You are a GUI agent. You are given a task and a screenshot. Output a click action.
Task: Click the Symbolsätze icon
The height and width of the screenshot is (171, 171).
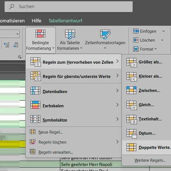[x=35, y=119]
